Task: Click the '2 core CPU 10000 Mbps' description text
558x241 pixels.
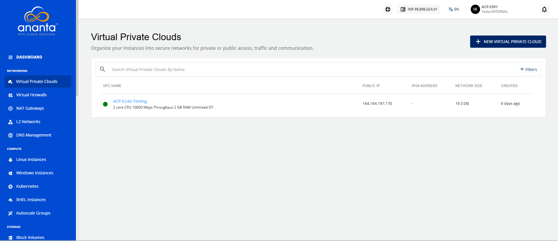Action: 163,107
